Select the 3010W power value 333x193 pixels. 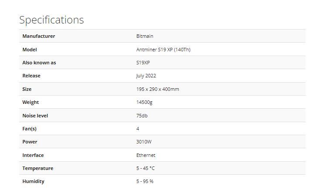[x=144, y=142]
